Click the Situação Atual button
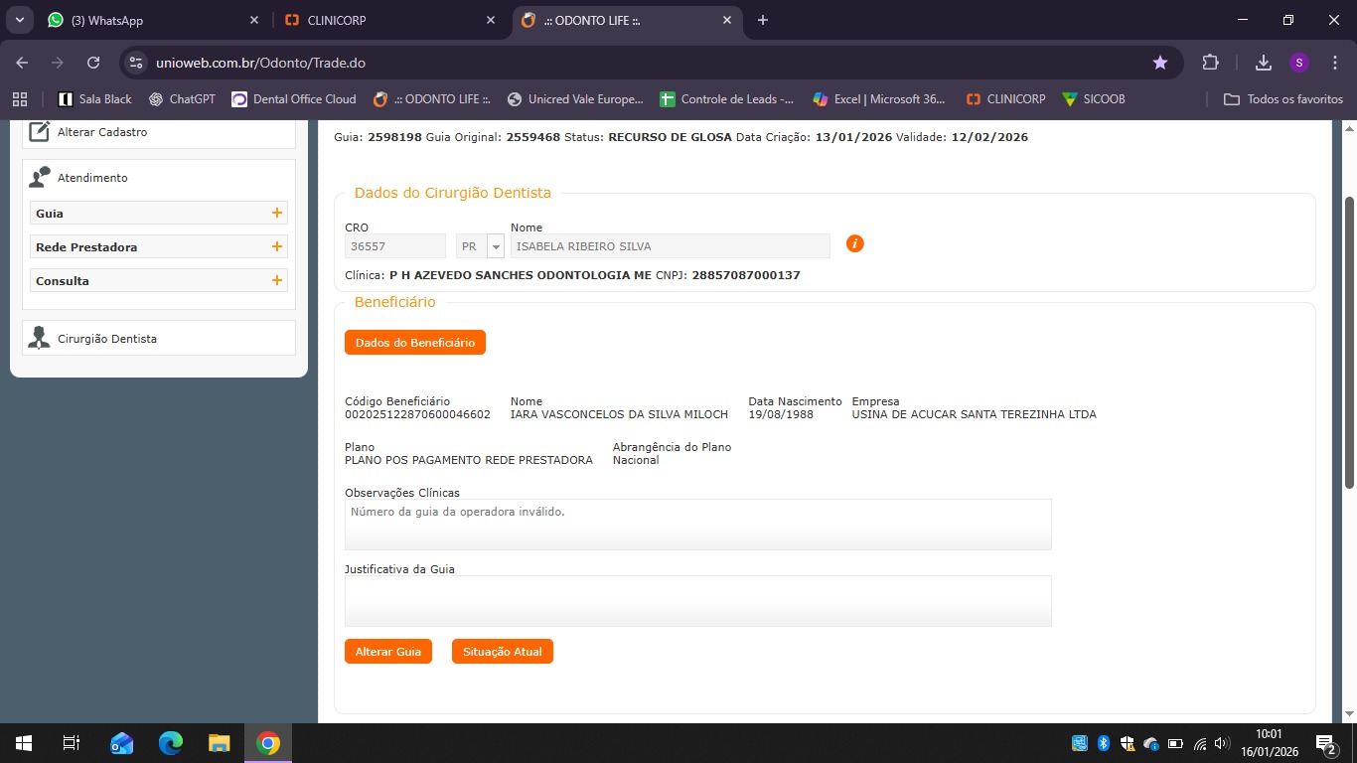Viewport: 1357px width, 763px height. (502, 652)
